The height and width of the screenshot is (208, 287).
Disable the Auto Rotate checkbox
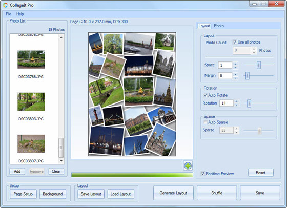[205, 95]
